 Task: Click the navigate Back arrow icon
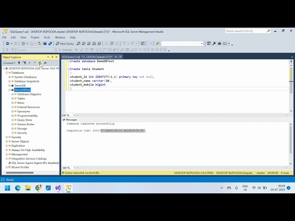point(7,44)
